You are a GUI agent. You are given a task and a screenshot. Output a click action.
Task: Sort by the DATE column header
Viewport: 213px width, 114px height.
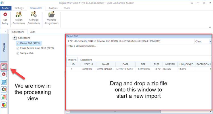coord(125,64)
